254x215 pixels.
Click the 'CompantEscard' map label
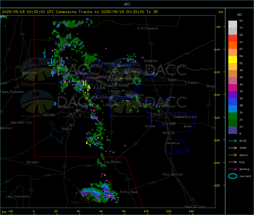tap(185, 117)
